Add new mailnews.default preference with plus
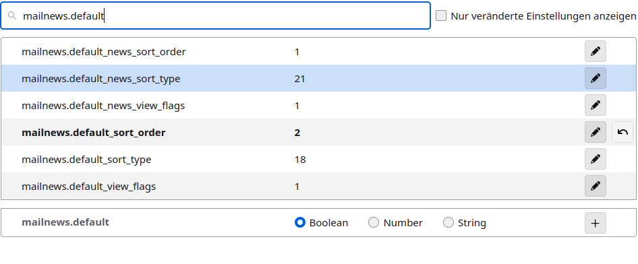Viewport: 638px width, 264px height. [x=596, y=223]
